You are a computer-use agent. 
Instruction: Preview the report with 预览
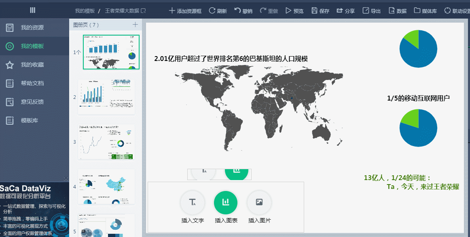294,11
